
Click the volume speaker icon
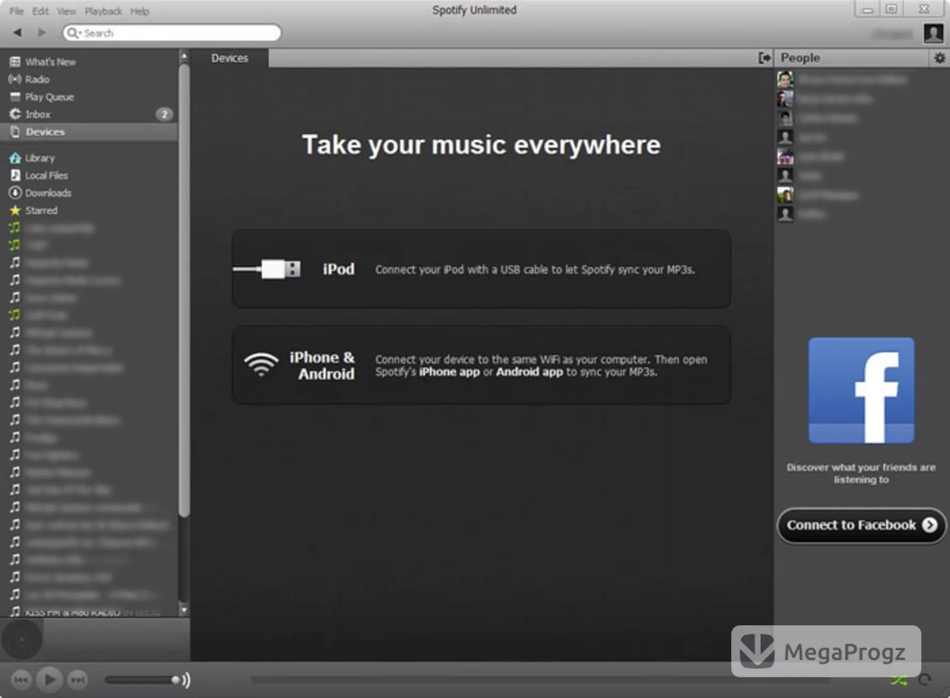(x=186, y=680)
